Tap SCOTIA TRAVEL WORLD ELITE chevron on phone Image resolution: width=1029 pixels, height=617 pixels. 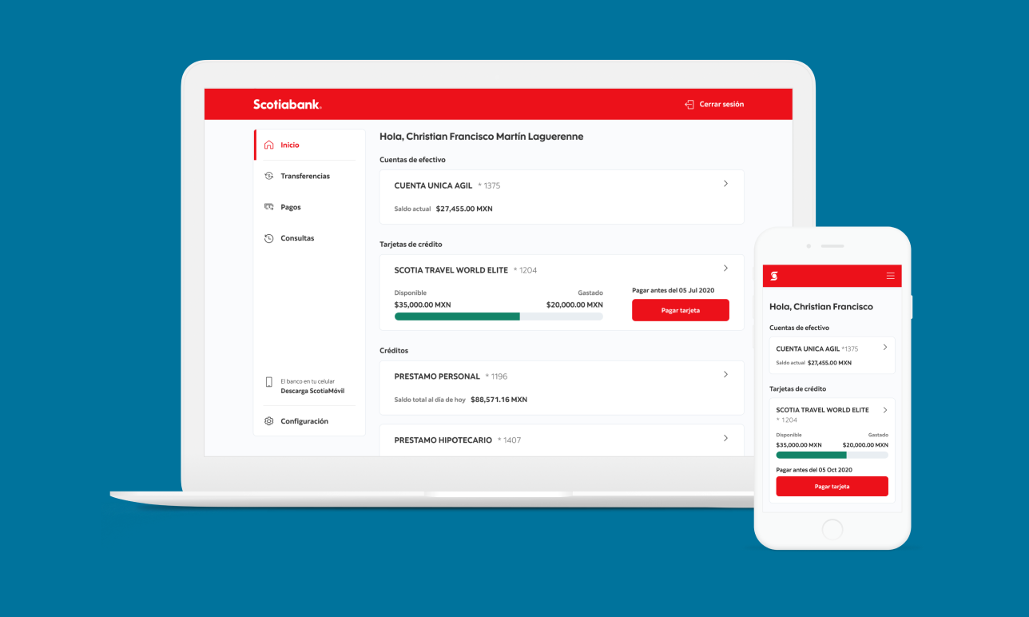click(x=885, y=410)
